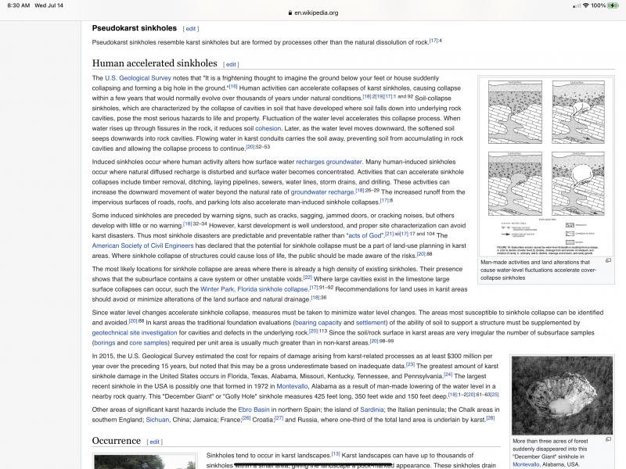Open geotechnical site investigation link
Viewport: 626px width, 469px height.
click(135, 333)
